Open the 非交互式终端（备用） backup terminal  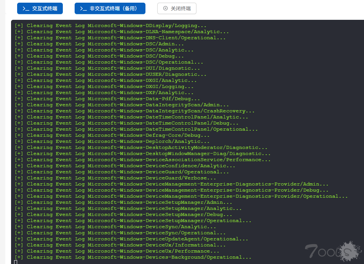tap(110, 8)
